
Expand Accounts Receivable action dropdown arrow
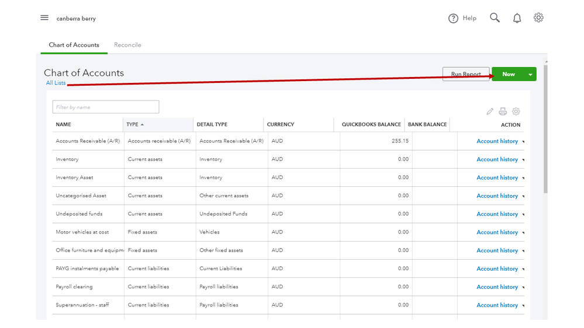tap(523, 142)
